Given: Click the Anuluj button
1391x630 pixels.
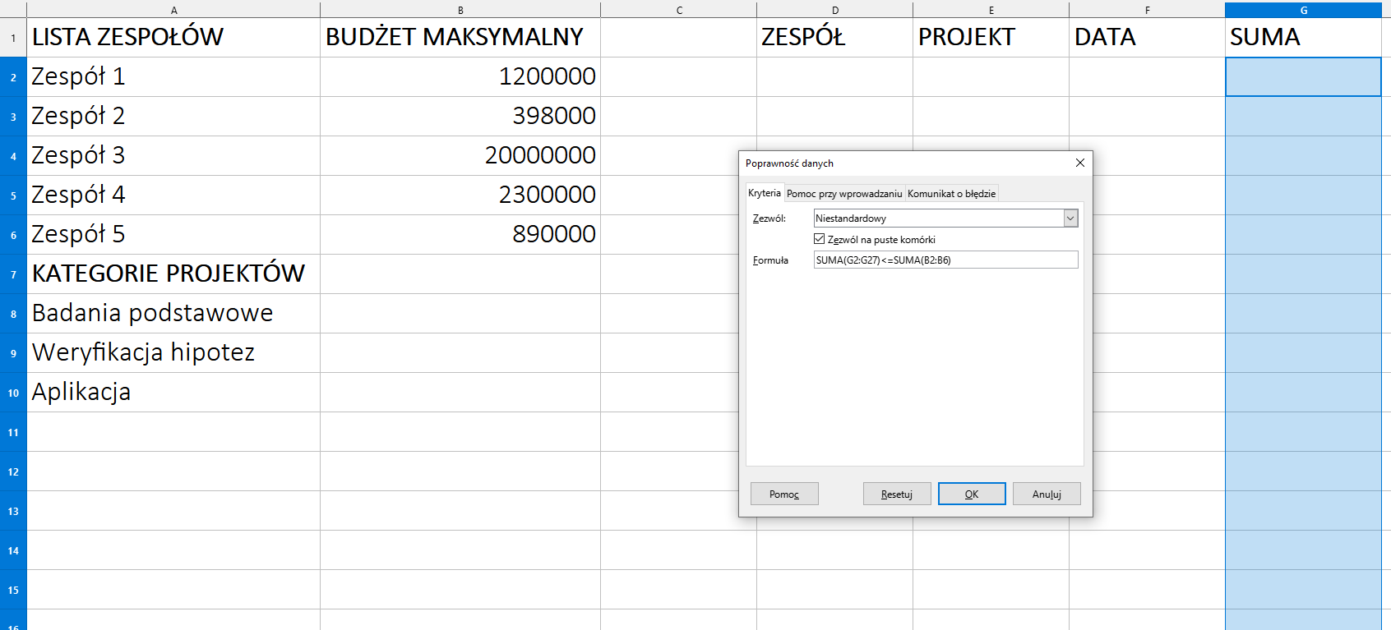Looking at the screenshot, I should pos(1046,494).
